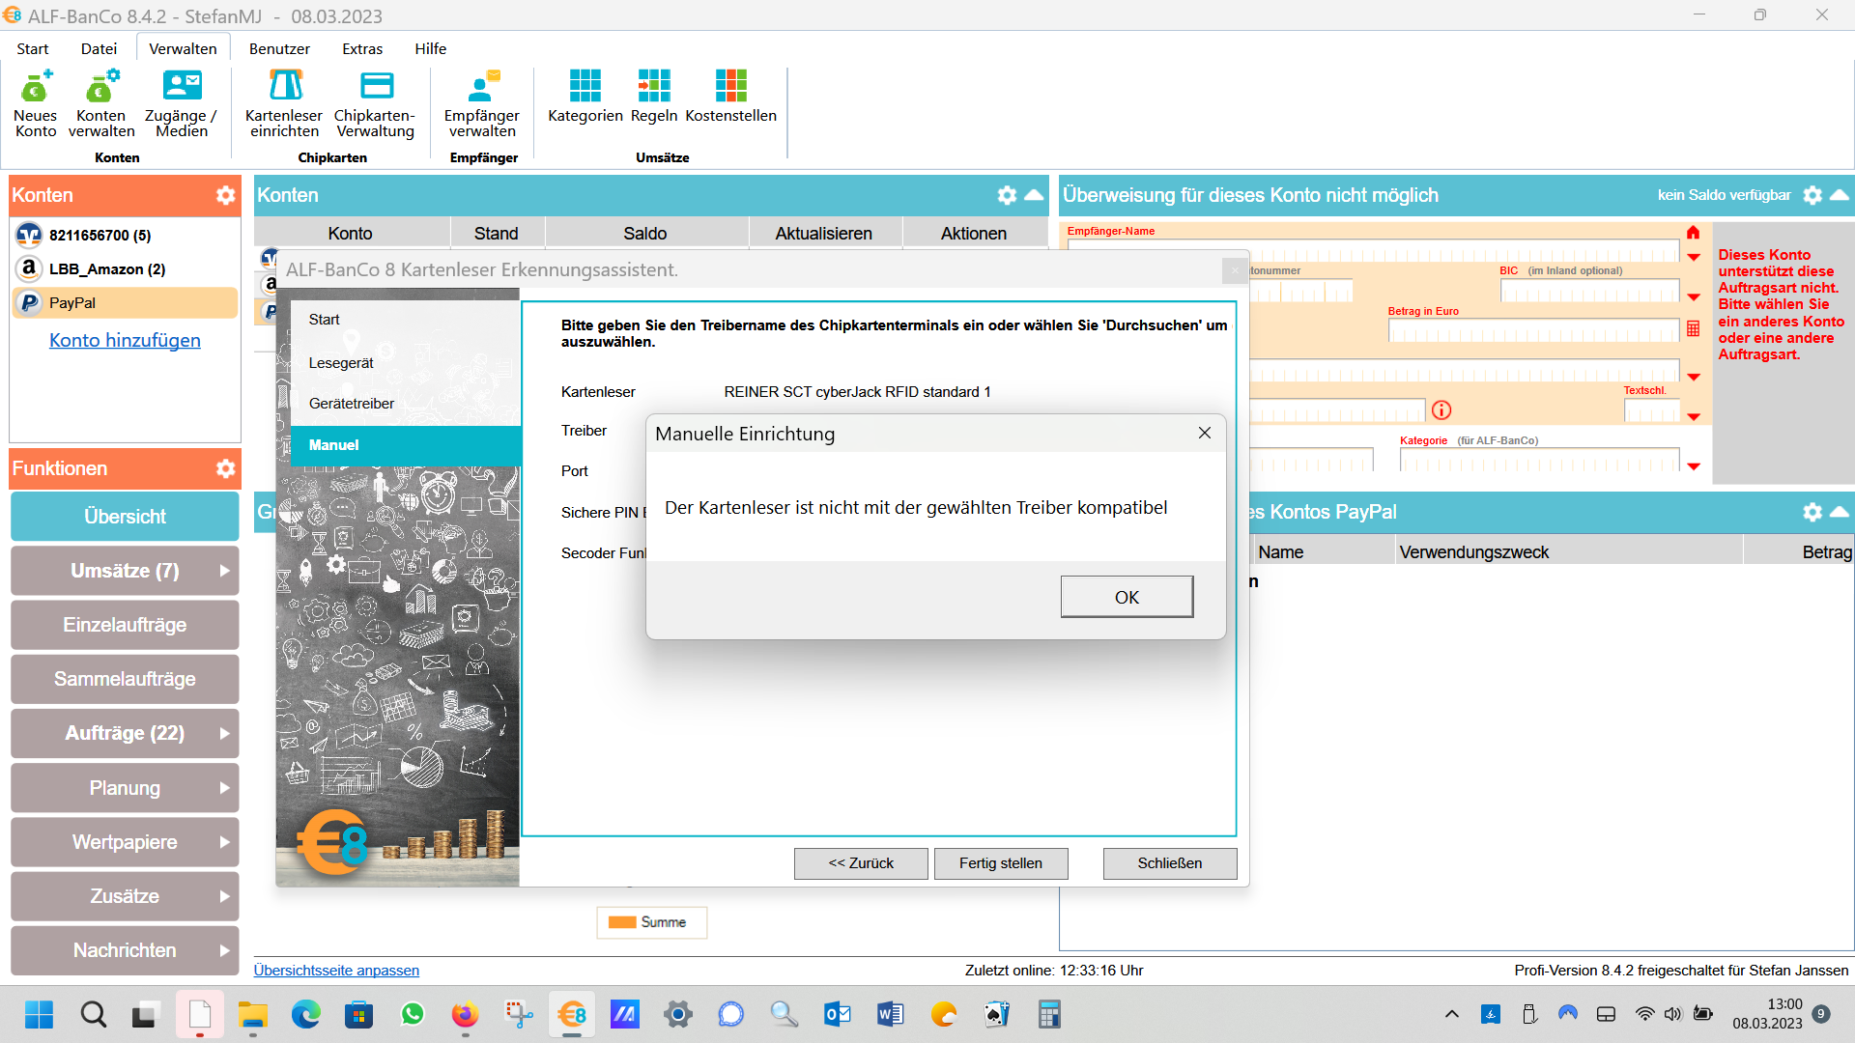The image size is (1855, 1043).
Task: Open Windows Start menu
Action: [x=40, y=1014]
